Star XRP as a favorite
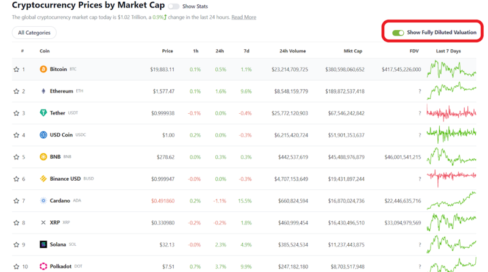488x272 pixels. tap(16, 223)
